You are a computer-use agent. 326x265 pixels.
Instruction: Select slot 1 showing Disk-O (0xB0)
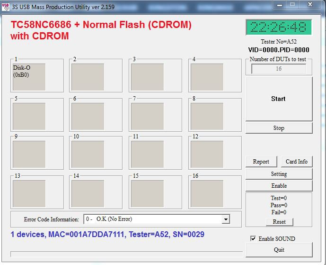29,77
